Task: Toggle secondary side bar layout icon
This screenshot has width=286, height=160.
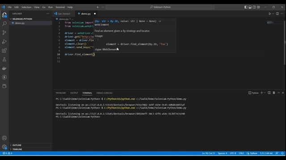Action: [x=254, y=7]
